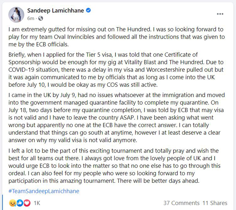
Task: Open the three-dot post options menu
Action: coord(220,14)
